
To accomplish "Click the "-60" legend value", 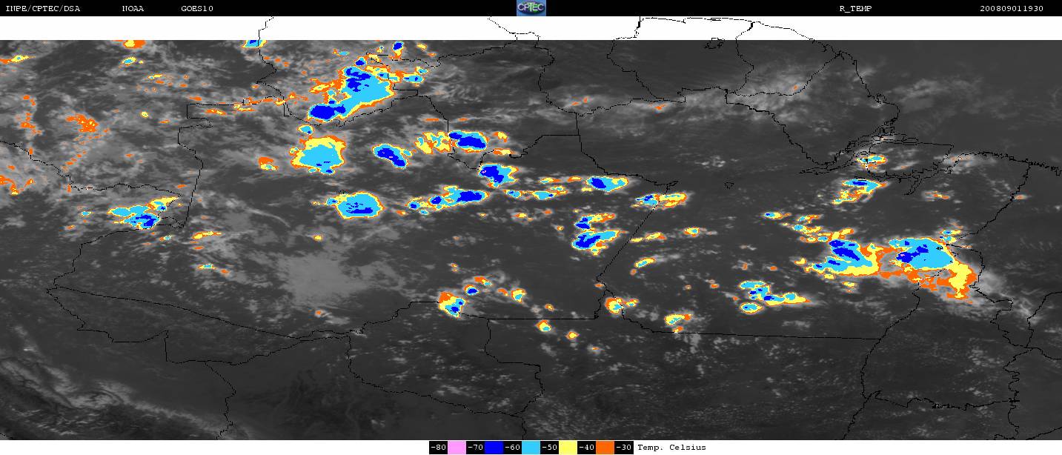I will coord(513,448).
